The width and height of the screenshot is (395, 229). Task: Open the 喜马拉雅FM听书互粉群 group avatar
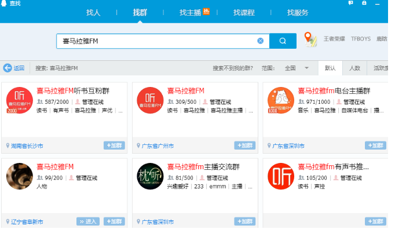click(19, 100)
